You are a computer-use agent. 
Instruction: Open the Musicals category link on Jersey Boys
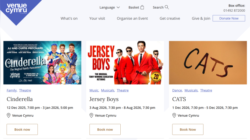click(108, 90)
